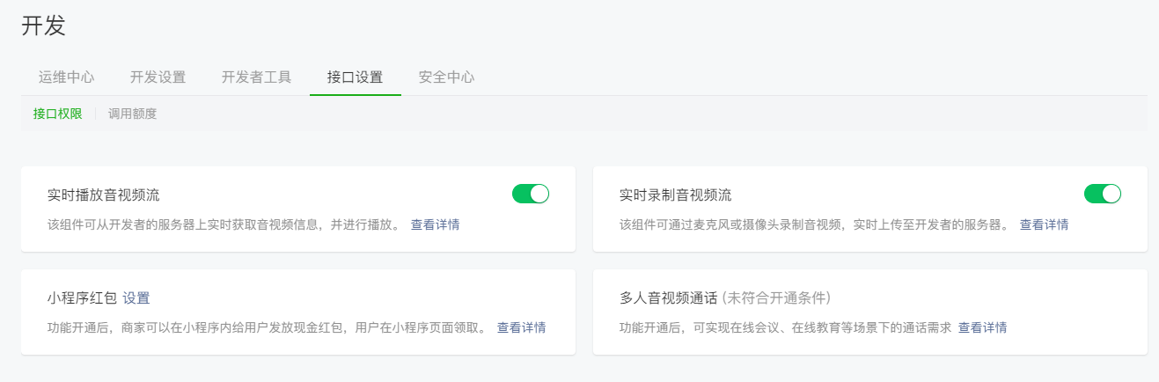Image resolution: width=1159 pixels, height=382 pixels.
Task: Click the 实时播放音视频流 card title
Action: tap(104, 195)
